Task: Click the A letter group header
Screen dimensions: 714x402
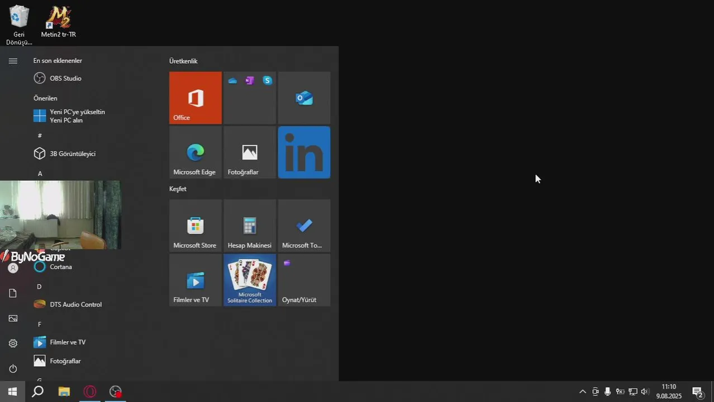Action: click(x=40, y=174)
